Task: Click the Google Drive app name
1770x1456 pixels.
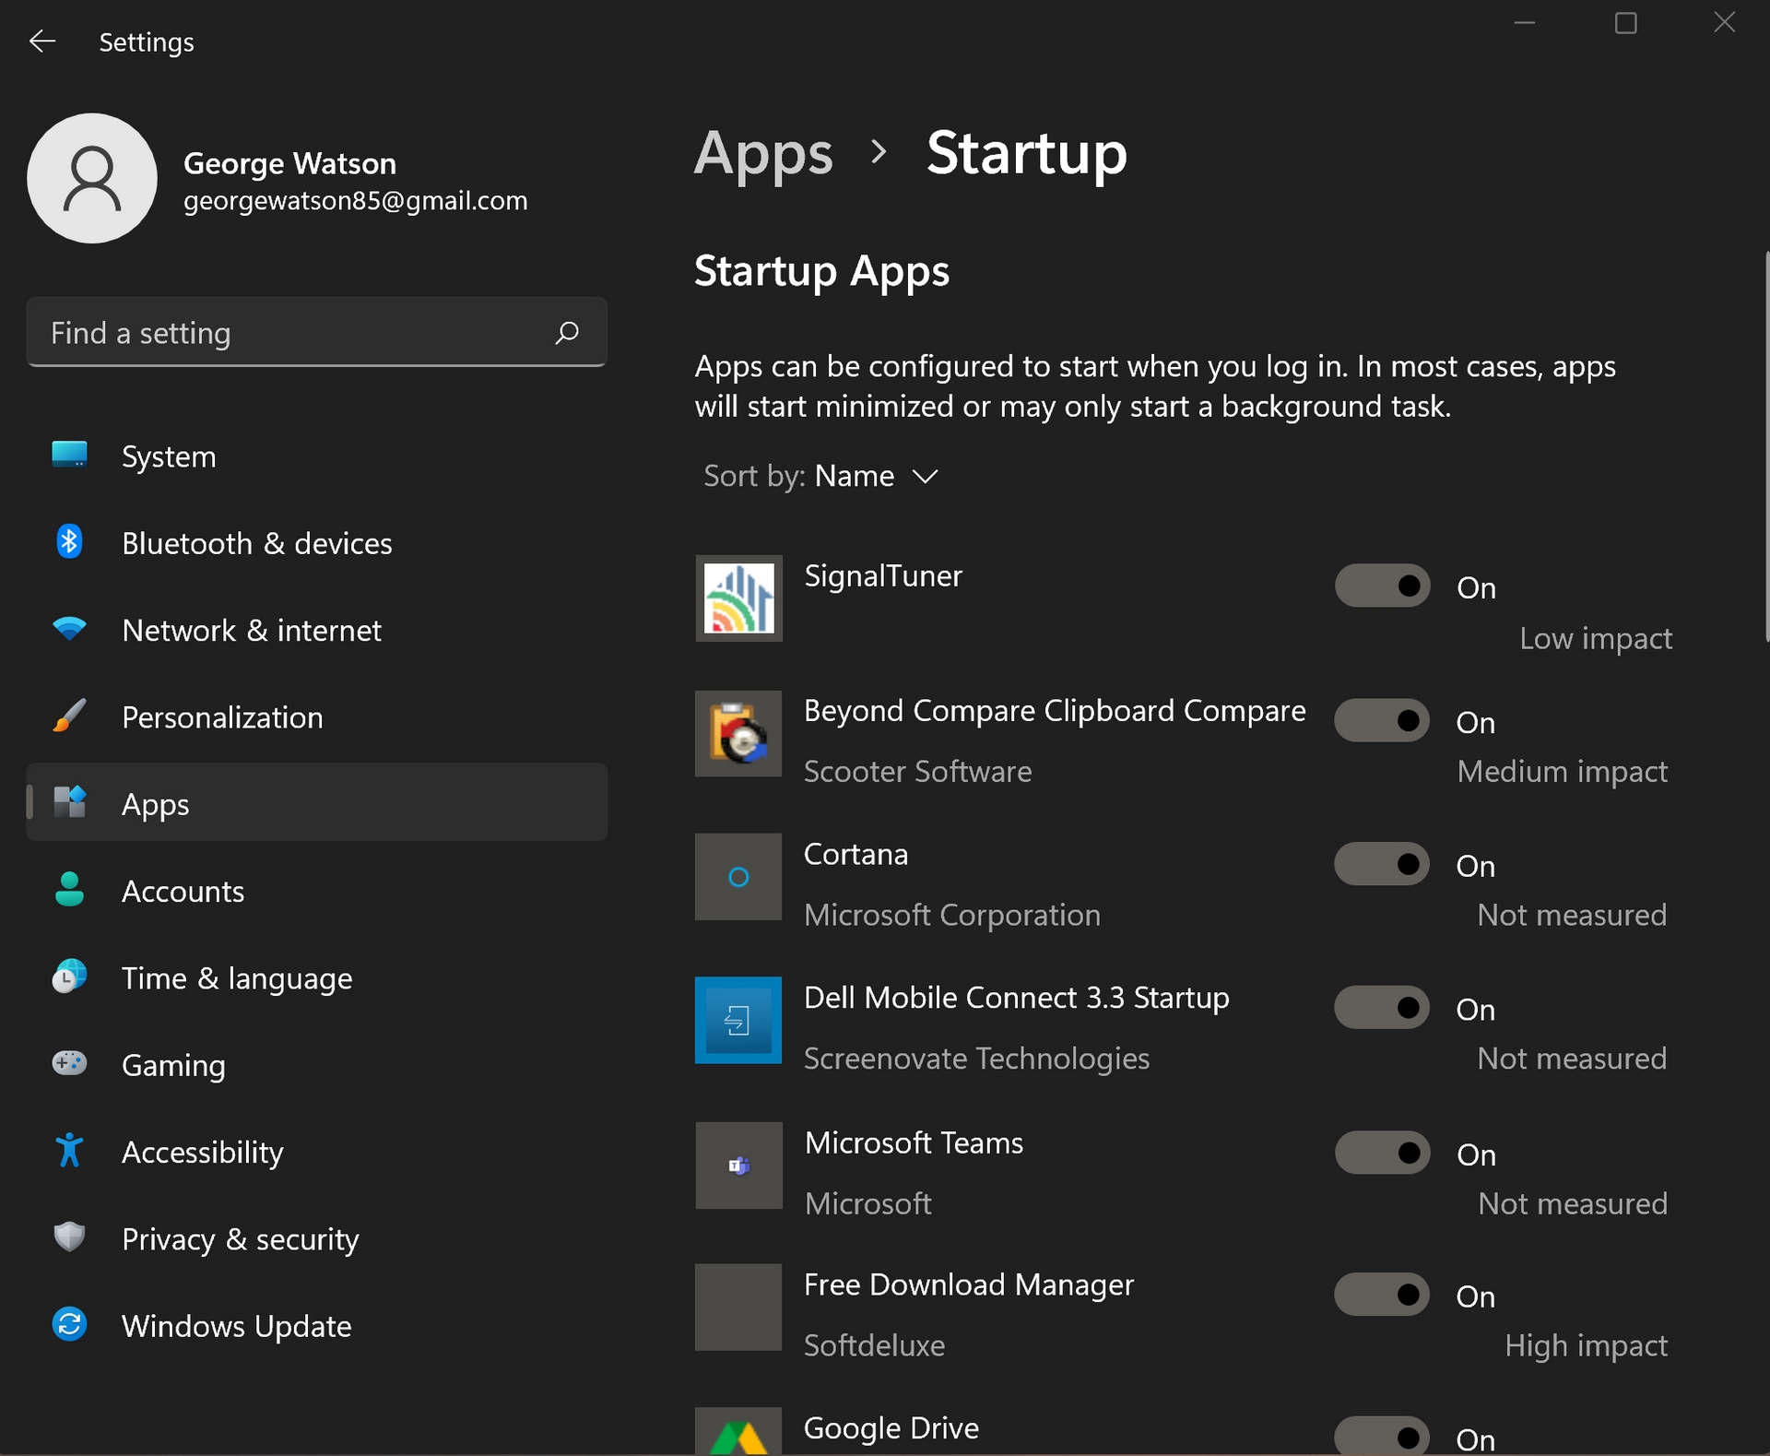Action: click(891, 1427)
